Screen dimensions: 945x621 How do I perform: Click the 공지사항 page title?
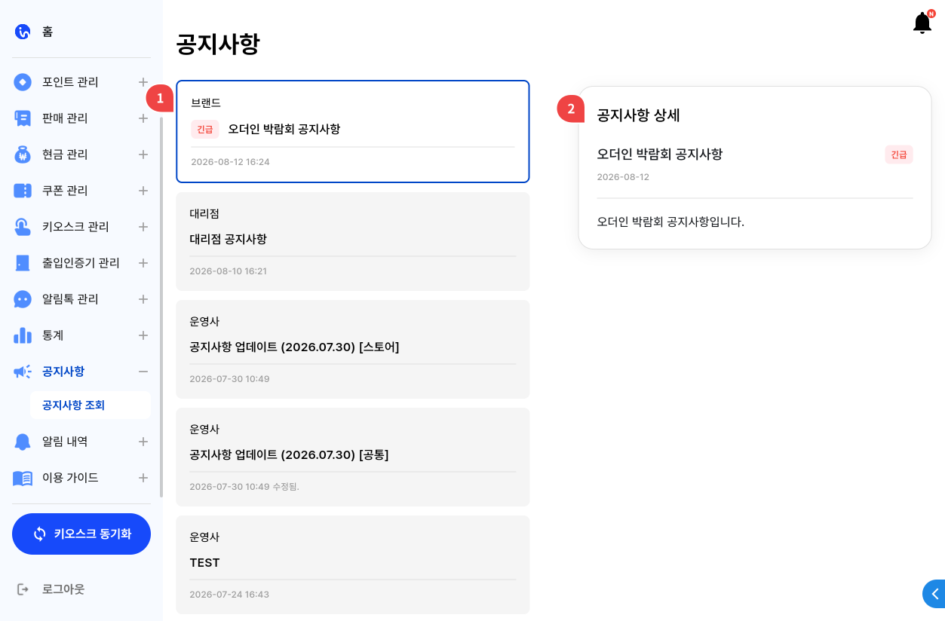click(218, 44)
